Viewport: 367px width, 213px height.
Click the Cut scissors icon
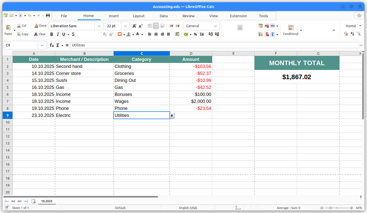[x=19, y=26]
